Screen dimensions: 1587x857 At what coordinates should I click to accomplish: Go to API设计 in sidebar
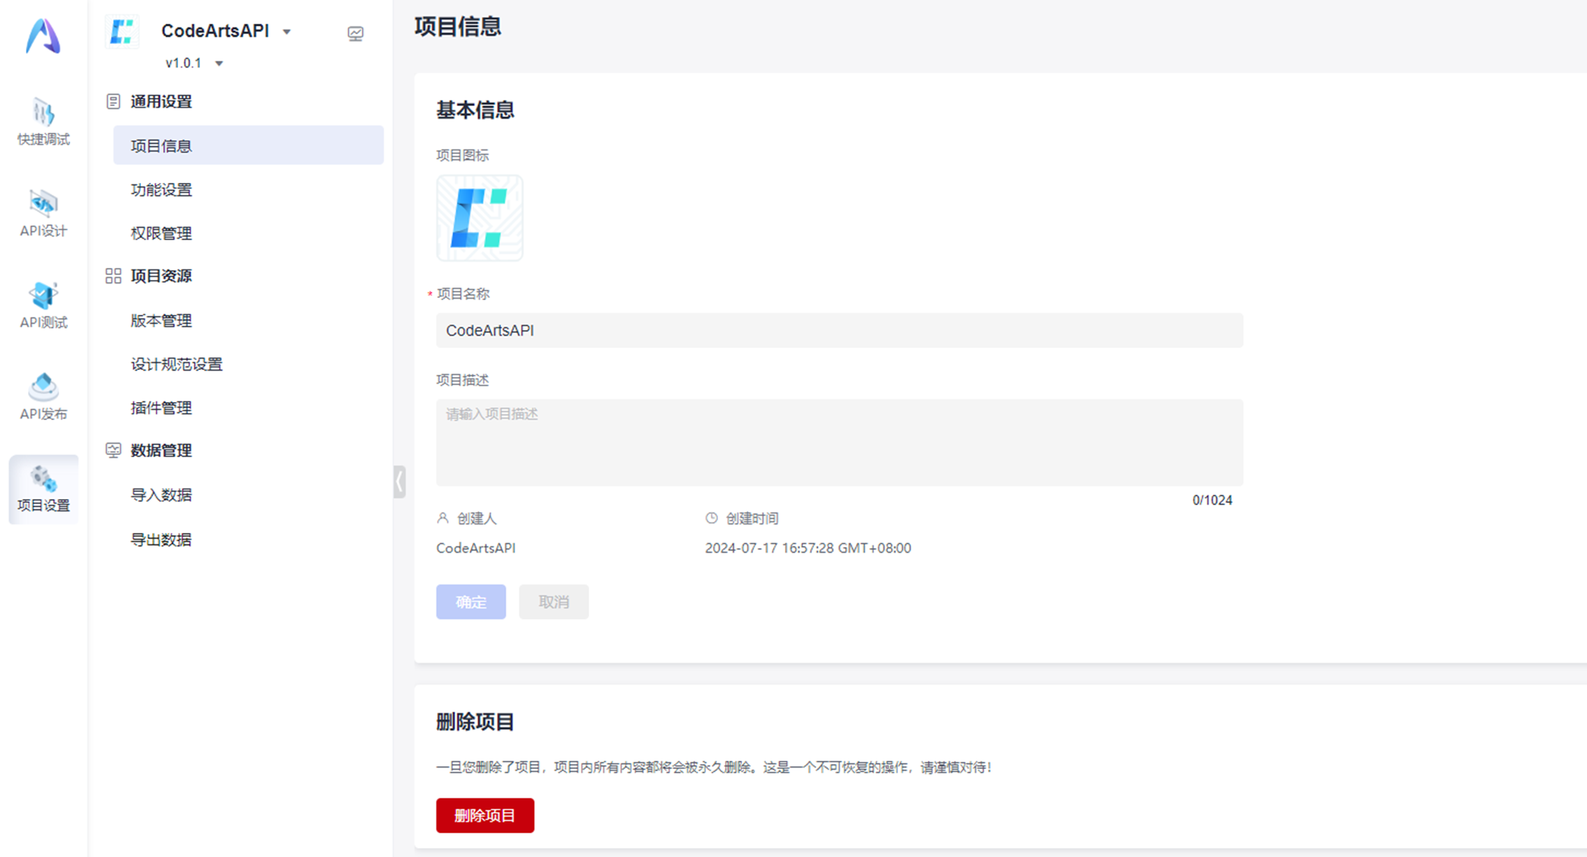click(43, 213)
